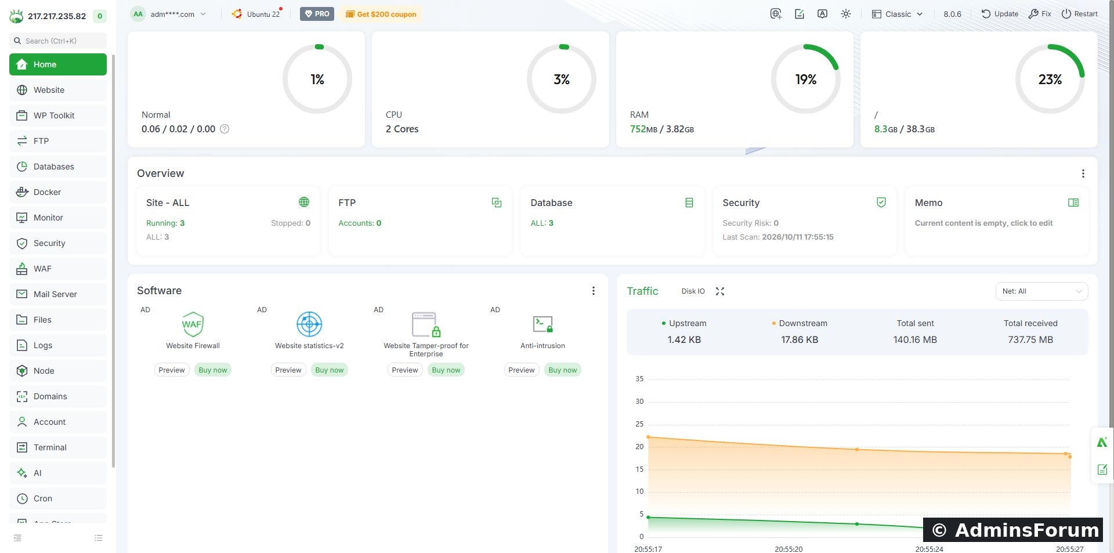Click the Terminal sidebar icon
Image resolution: width=1114 pixels, height=553 pixels.
22,447
